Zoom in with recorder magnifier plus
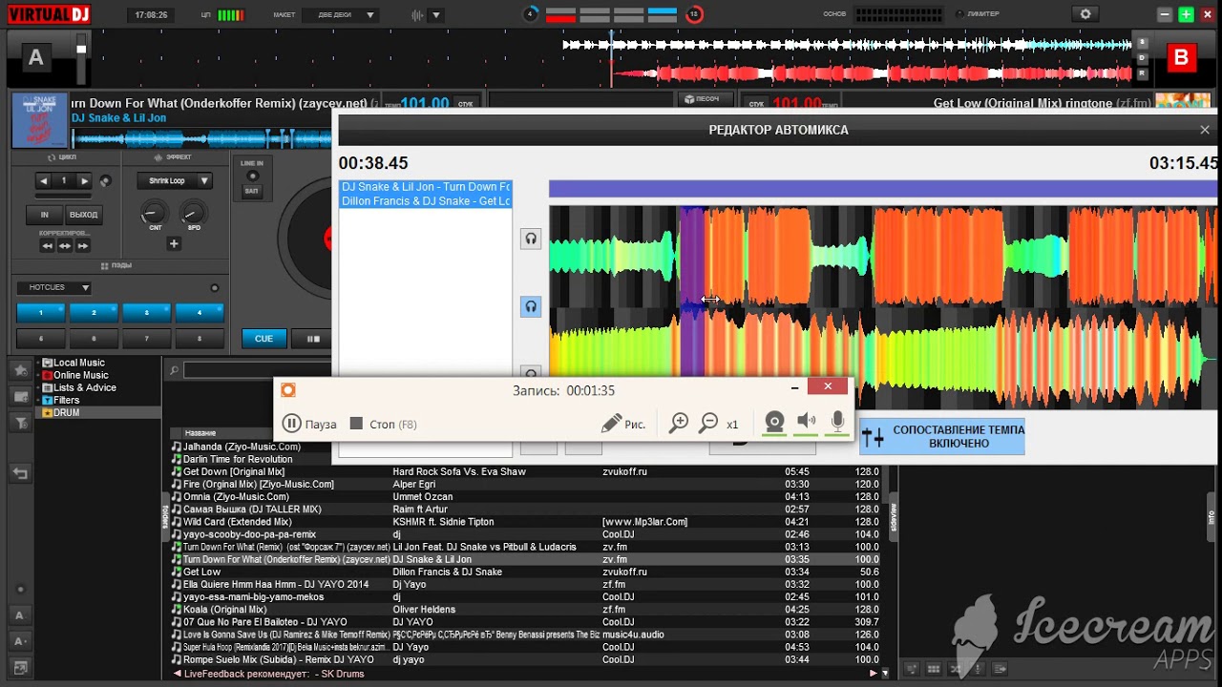This screenshot has width=1222, height=687. (679, 424)
